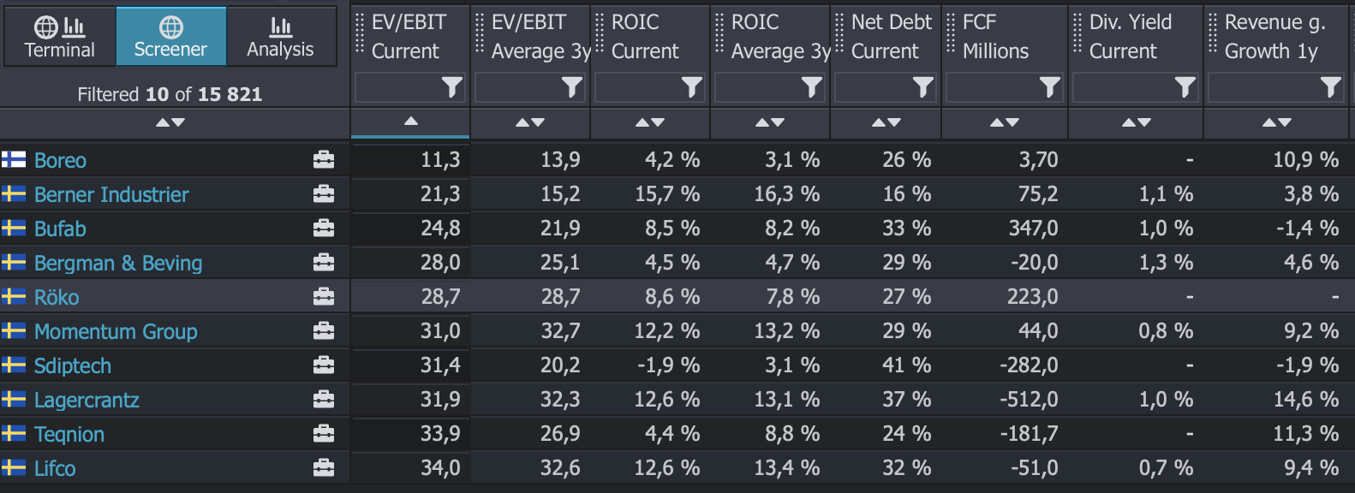The width and height of the screenshot is (1355, 493).
Task: Sort by EV/EBIT Average 3y arrows
Action: click(530, 123)
